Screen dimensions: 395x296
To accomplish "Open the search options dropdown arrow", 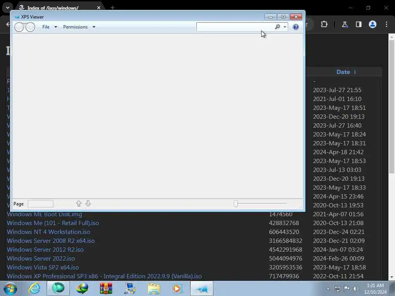I will point(285,27).
